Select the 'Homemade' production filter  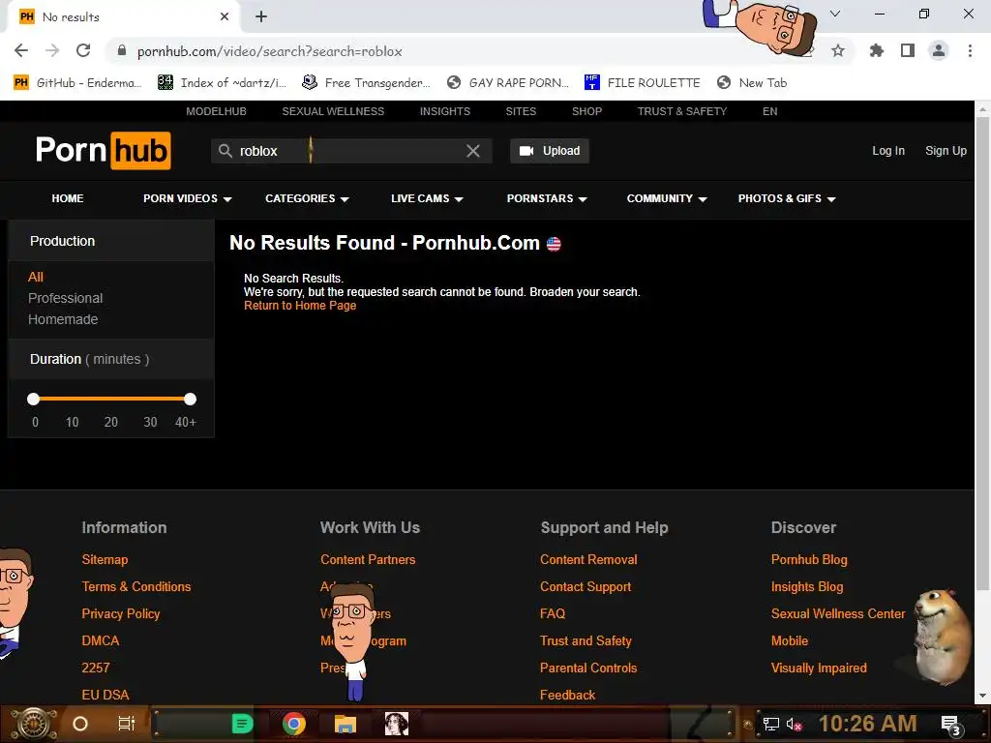coord(63,319)
